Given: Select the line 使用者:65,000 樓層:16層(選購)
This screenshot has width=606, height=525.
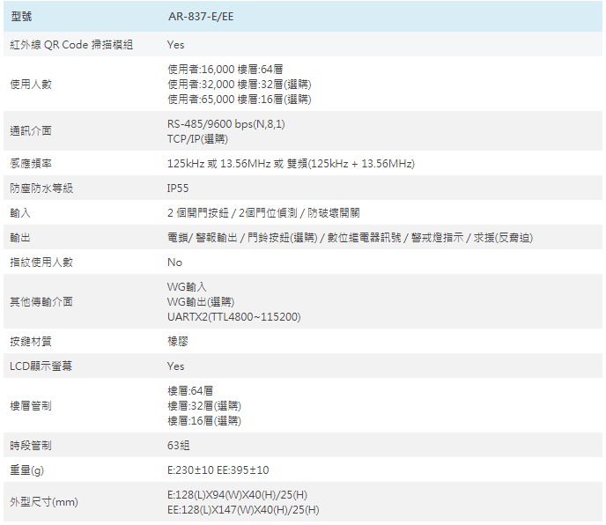Looking at the screenshot, I should [x=240, y=100].
